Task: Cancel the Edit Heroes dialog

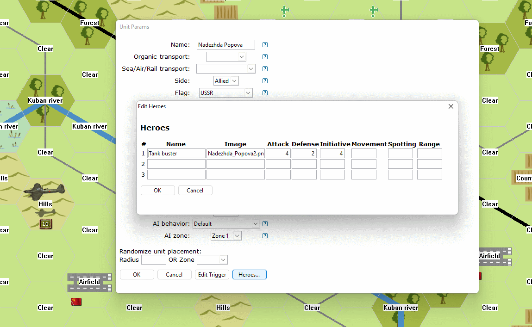Action: coord(195,191)
